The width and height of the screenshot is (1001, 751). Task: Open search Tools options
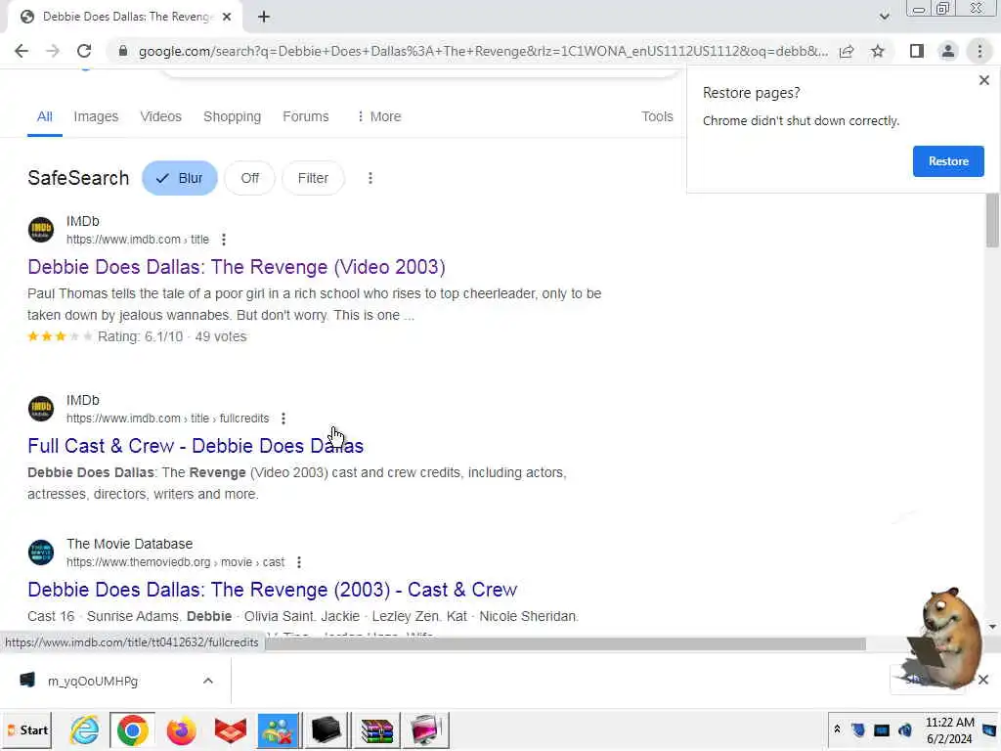657,117
